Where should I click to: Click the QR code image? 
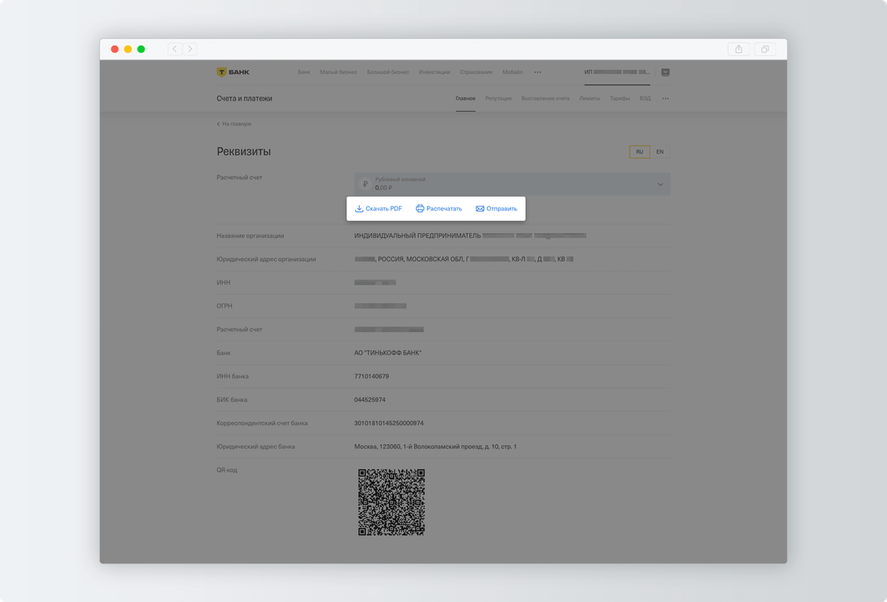391,502
